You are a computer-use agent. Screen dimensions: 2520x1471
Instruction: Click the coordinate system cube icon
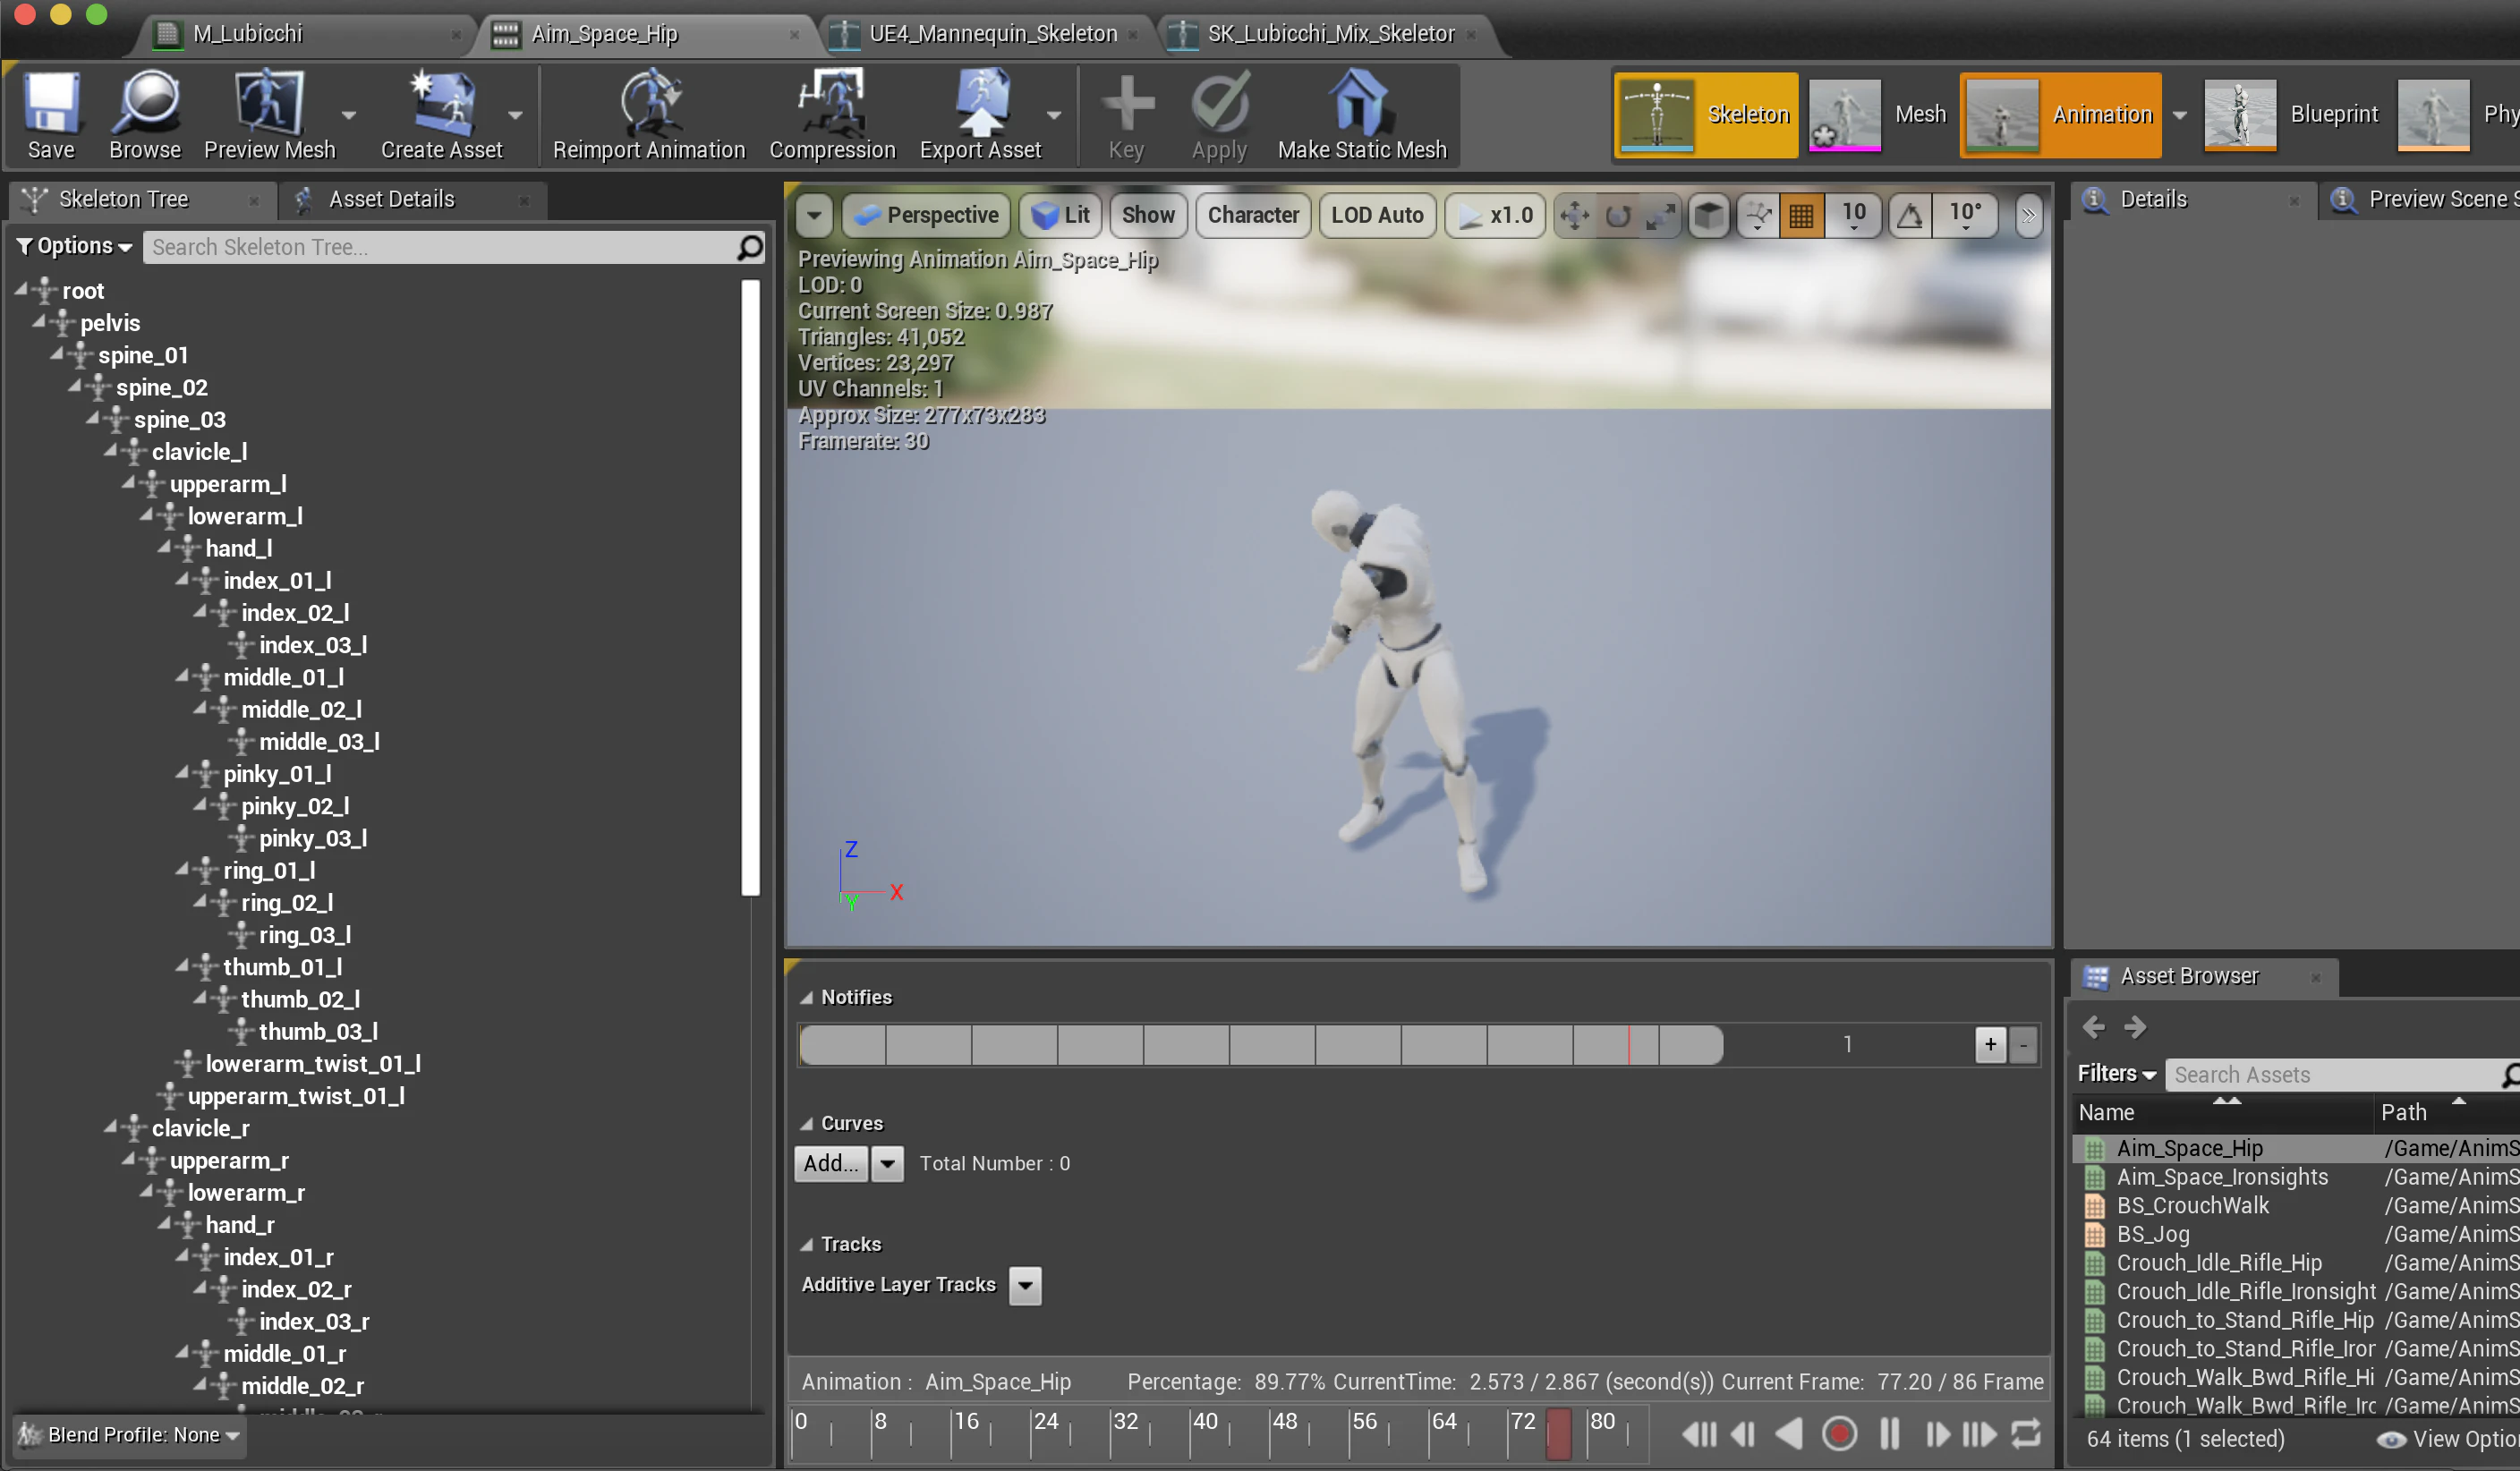(x=1710, y=215)
